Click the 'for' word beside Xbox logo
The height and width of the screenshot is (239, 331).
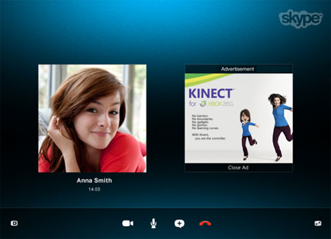click(193, 104)
